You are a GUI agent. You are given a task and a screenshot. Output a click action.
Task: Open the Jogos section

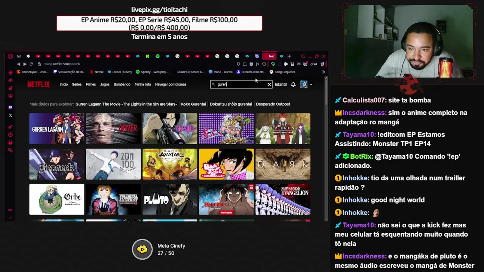click(x=105, y=84)
